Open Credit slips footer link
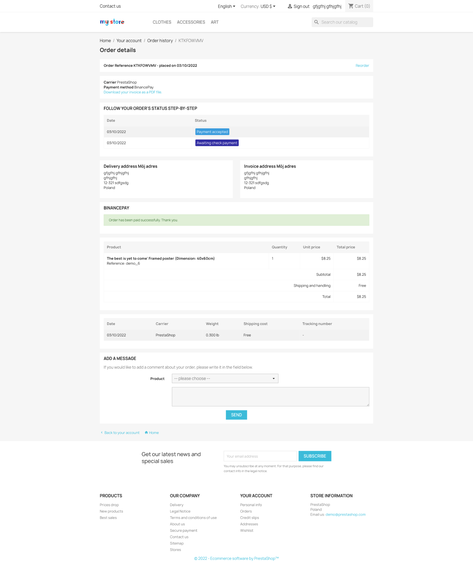 (250, 518)
